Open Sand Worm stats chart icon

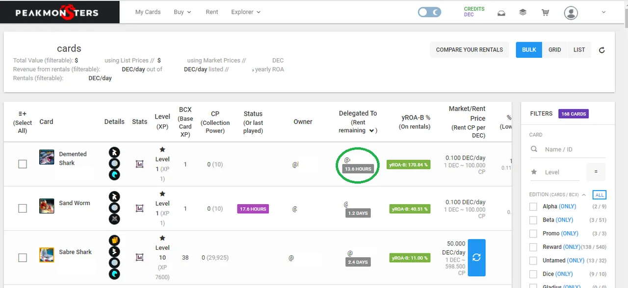[x=140, y=208]
